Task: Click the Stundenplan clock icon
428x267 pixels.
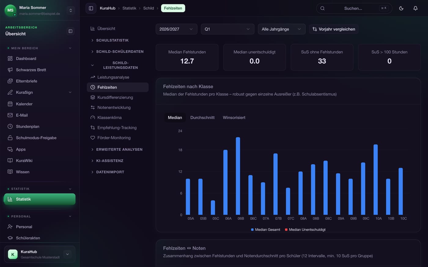Action: 10,126
